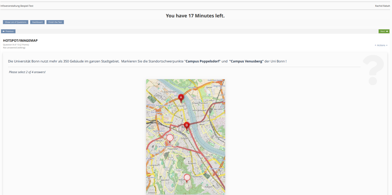Open the Dashboard

37,22
